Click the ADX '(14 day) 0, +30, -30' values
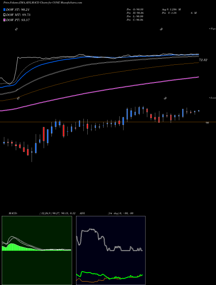 121,213
